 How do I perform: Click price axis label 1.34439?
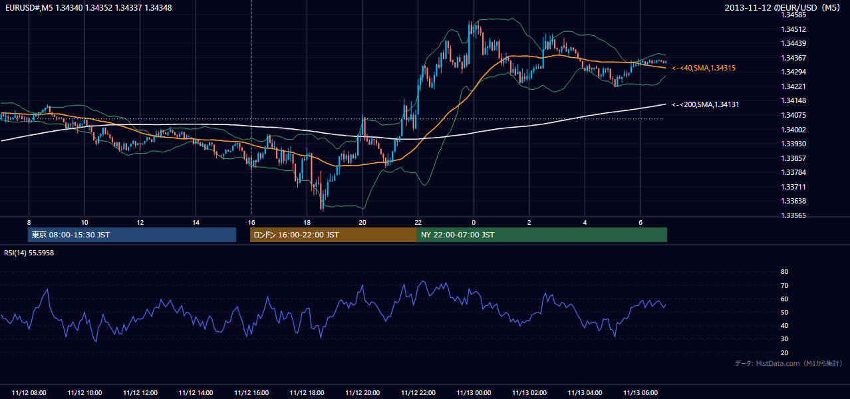(793, 43)
